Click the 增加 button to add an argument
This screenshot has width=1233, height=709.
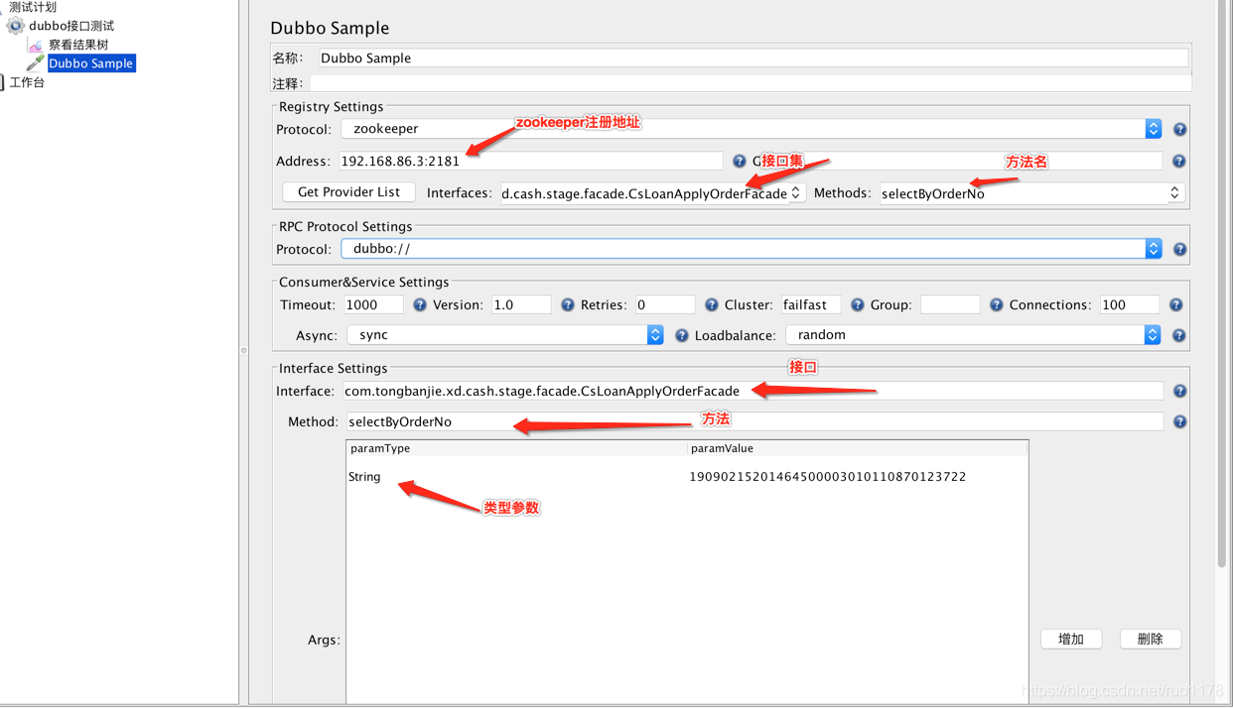click(1071, 639)
